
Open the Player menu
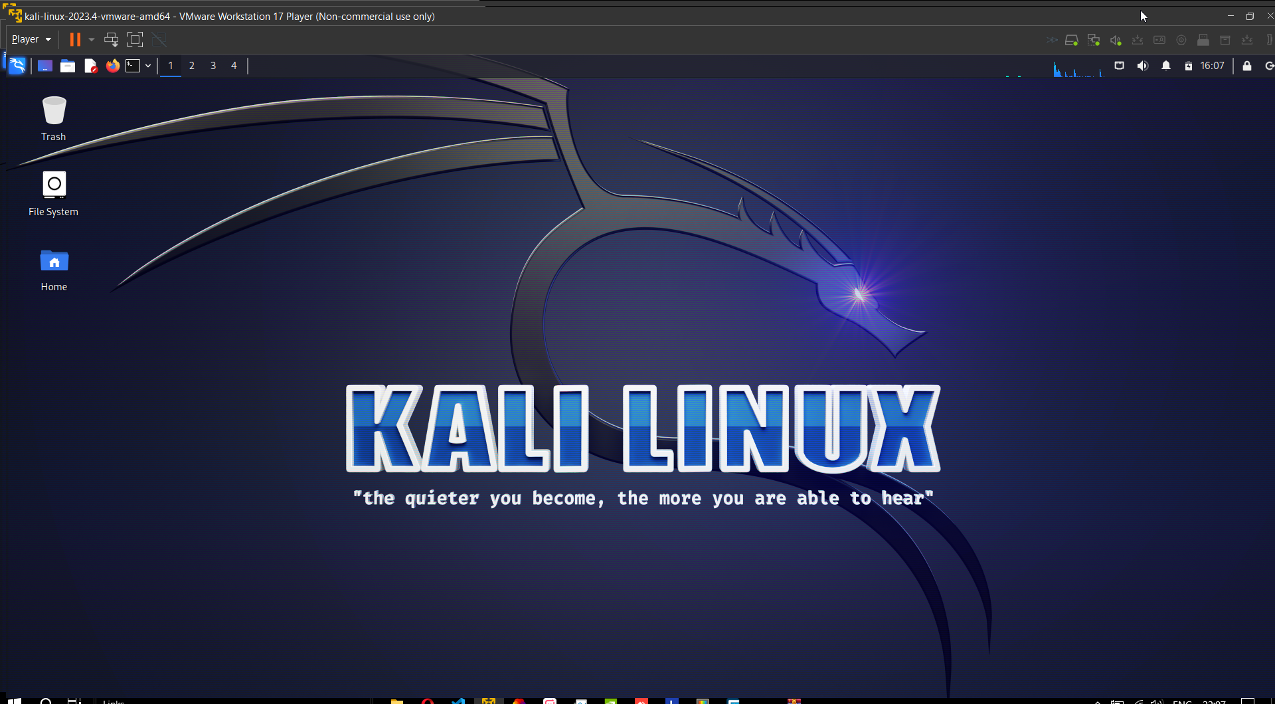point(31,39)
